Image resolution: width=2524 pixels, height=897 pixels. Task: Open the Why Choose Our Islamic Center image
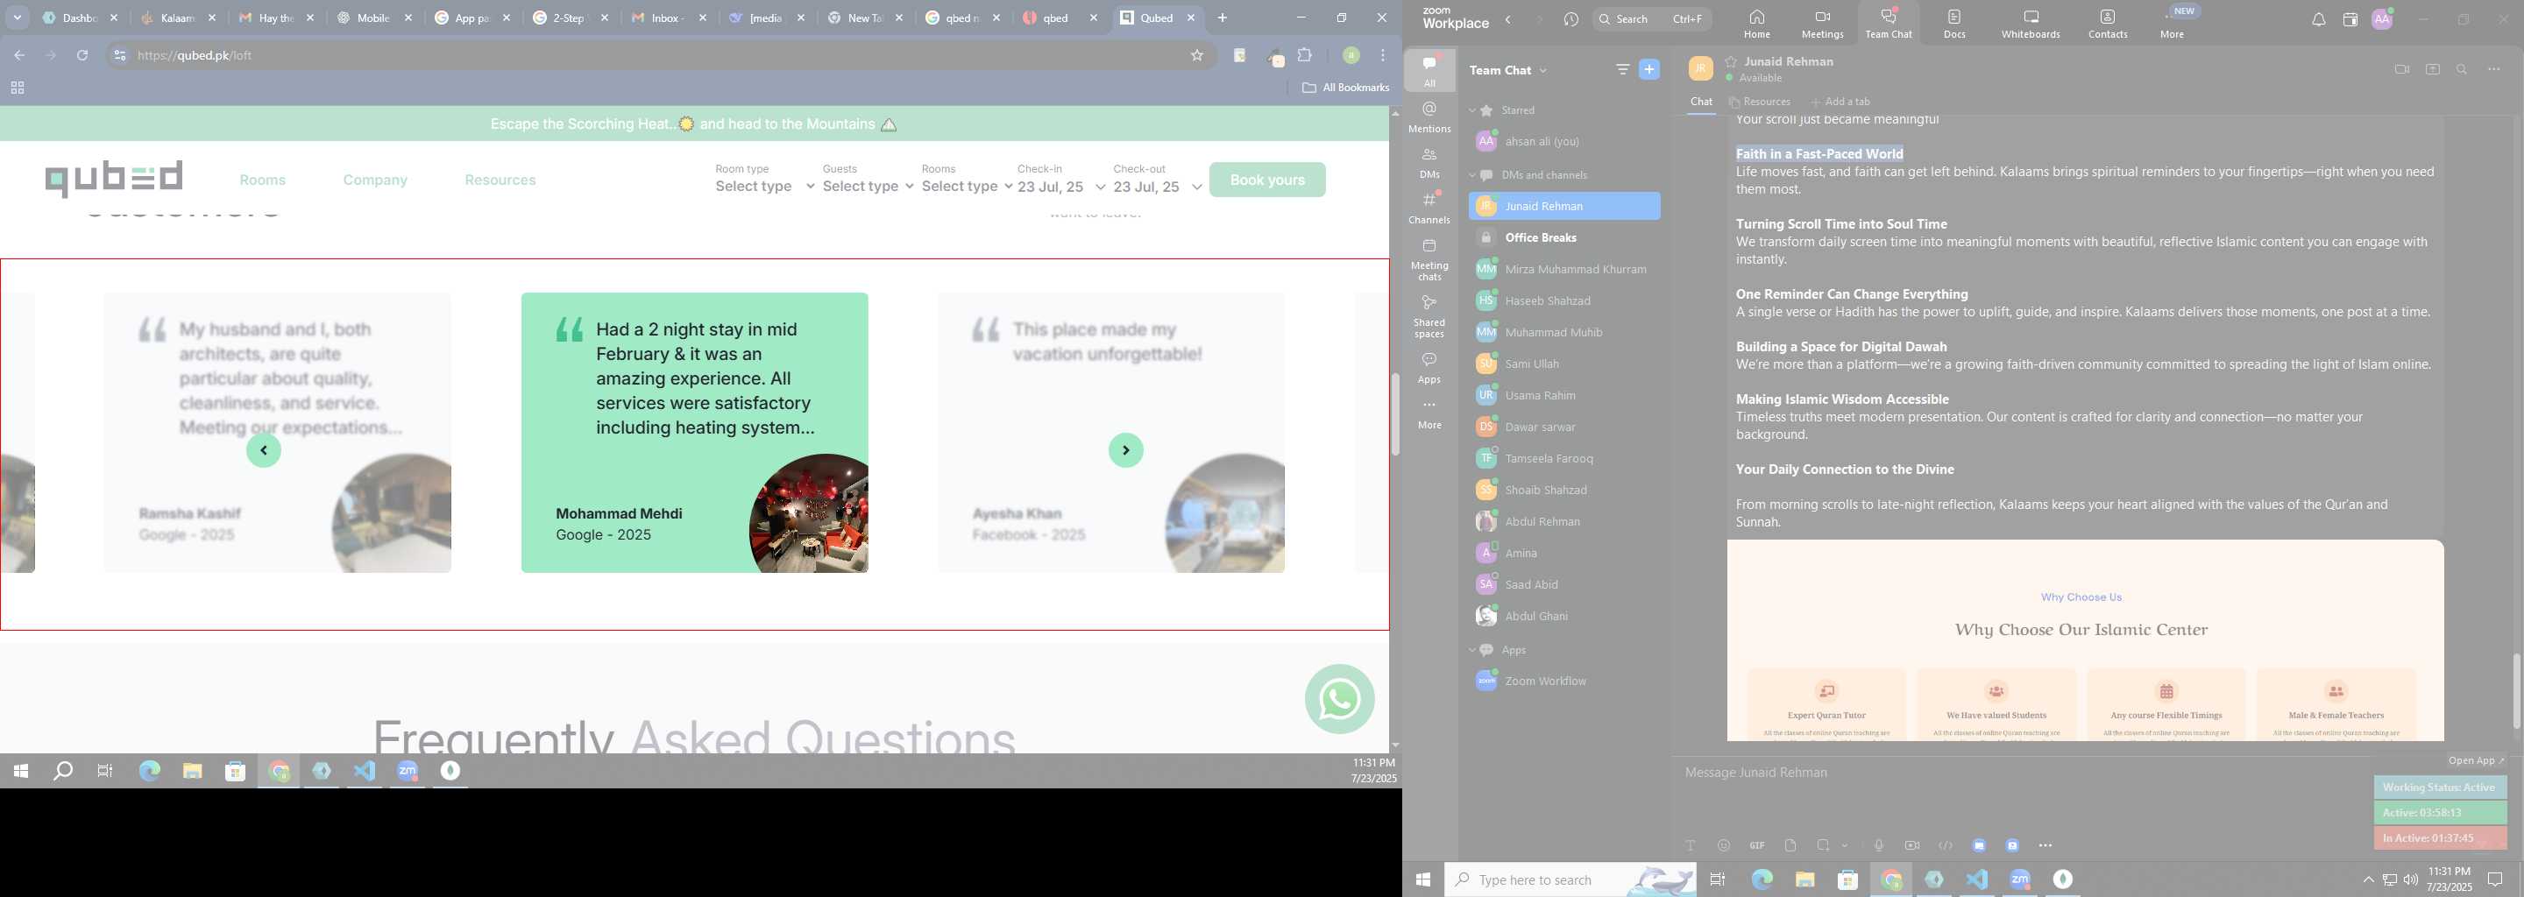point(2085,640)
